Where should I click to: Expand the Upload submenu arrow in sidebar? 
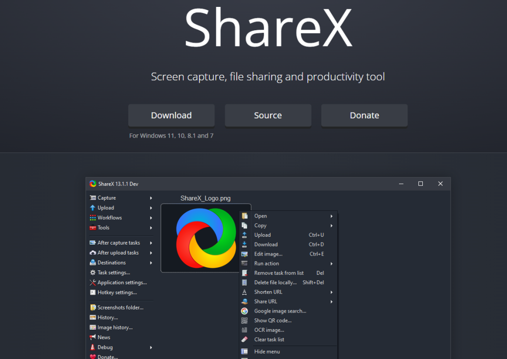pos(151,208)
